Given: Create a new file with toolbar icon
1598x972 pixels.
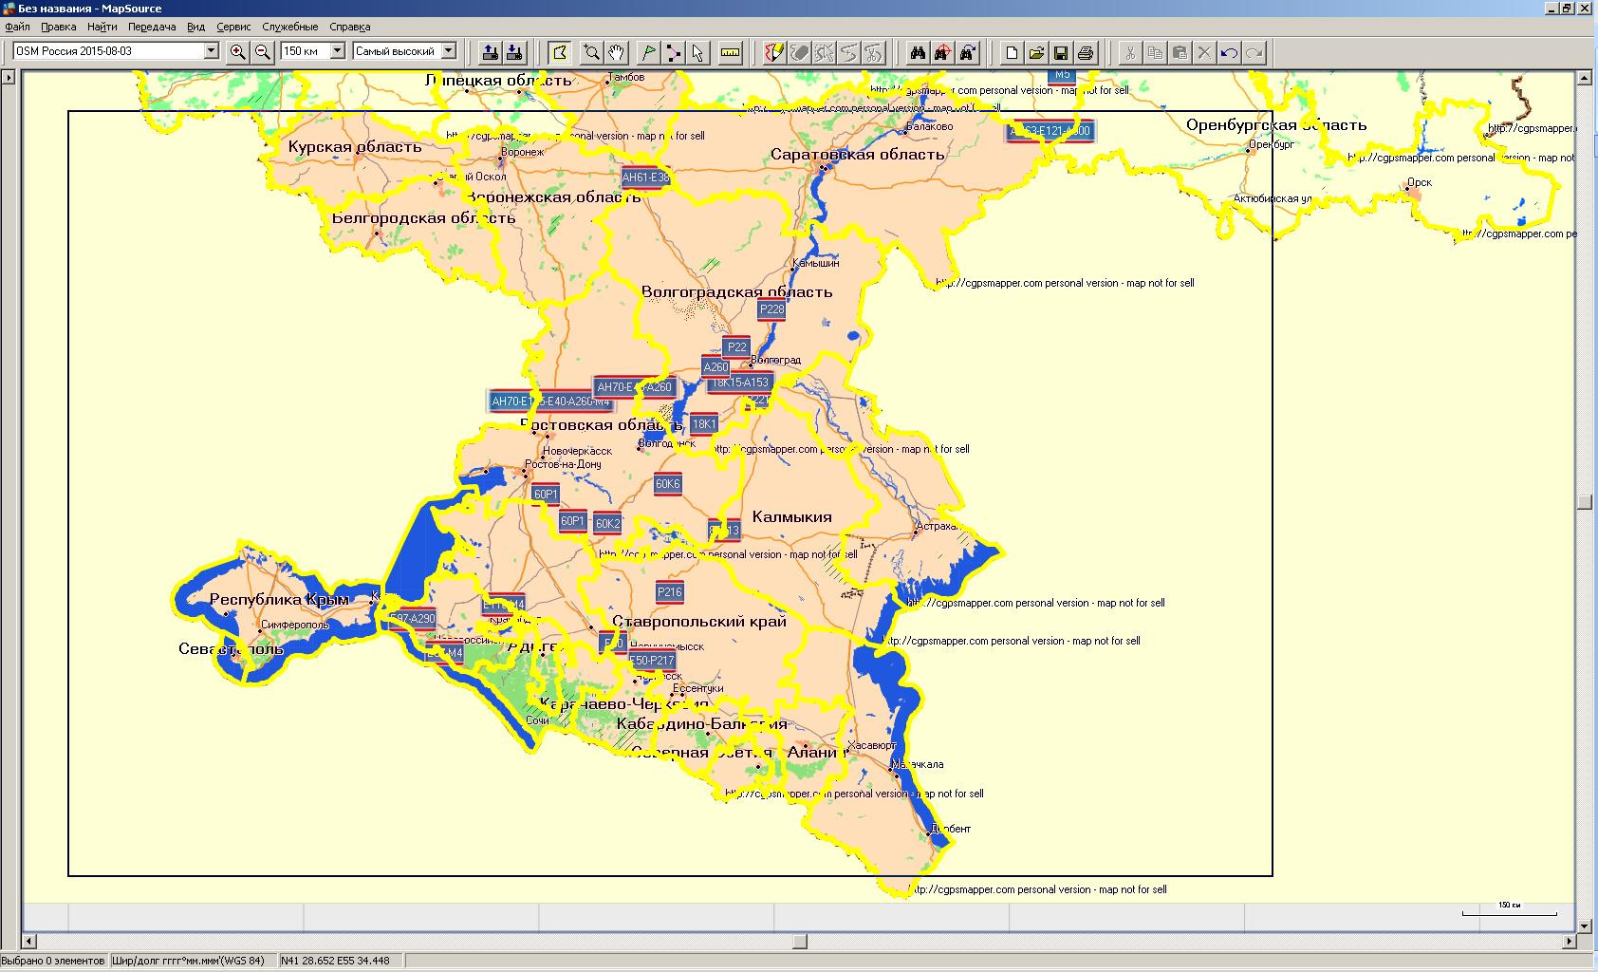Looking at the screenshot, I should (x=1012, y=52).
